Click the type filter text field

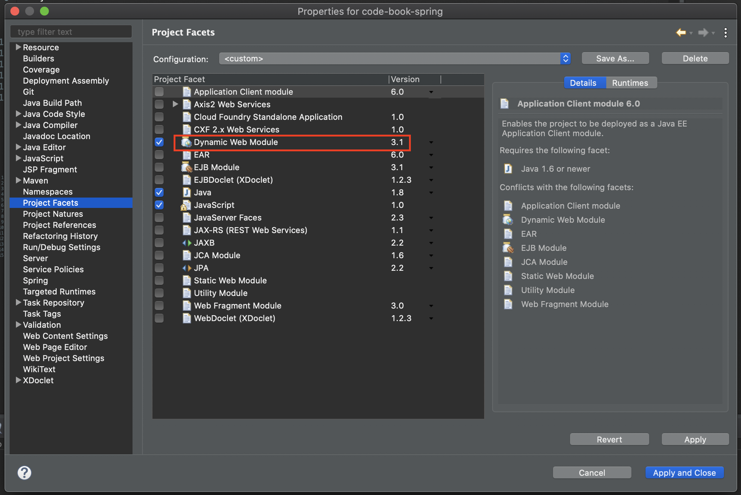71,32
